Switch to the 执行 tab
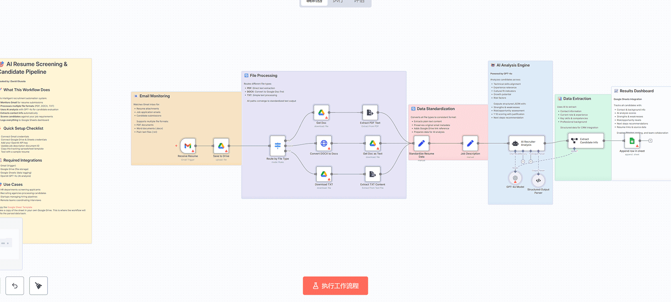The height and width of the screenshot is (302, 671). [x=337, y=2]
